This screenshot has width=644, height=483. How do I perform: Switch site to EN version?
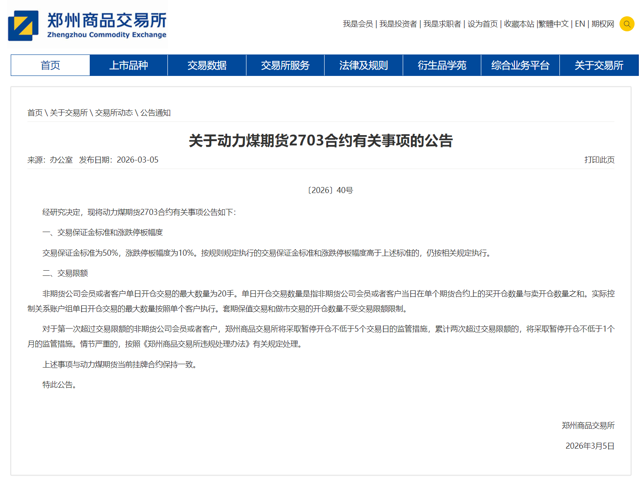click(x=580, y=24)
